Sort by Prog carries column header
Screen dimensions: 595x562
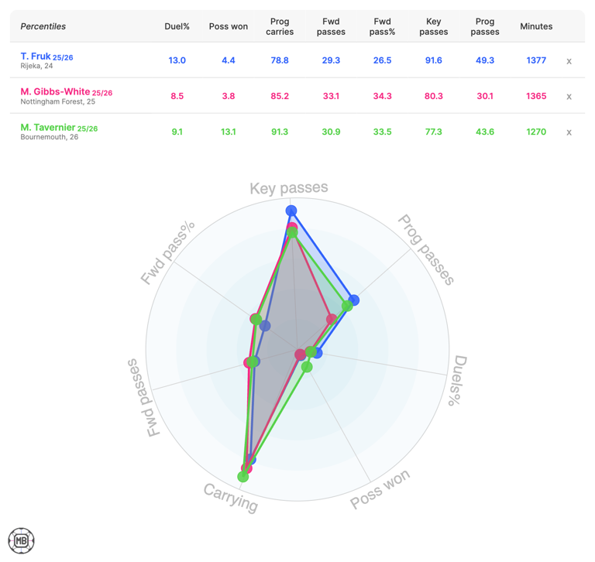click(280, 26)
